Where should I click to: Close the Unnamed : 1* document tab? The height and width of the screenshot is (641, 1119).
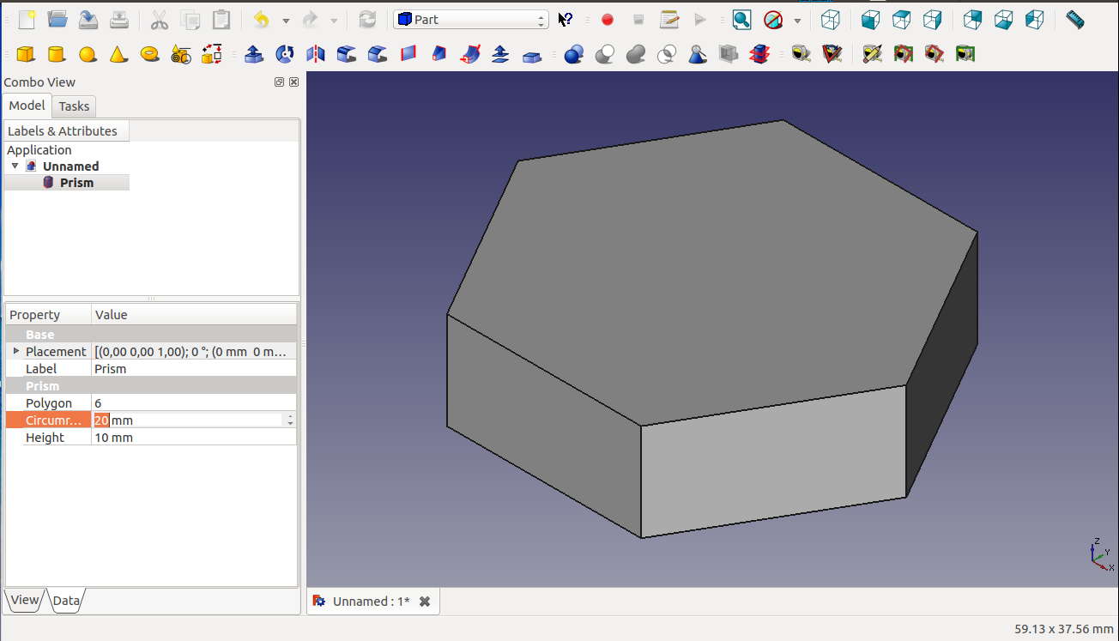coord(425,602)
